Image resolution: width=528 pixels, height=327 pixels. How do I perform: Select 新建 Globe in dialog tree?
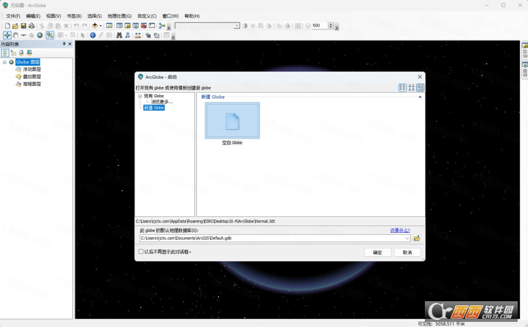tap(154, 108)
